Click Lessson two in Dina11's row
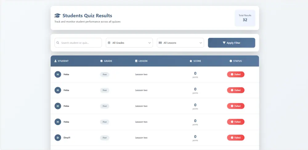Viewport: 308px width, 150px height. tap(141, 138)
